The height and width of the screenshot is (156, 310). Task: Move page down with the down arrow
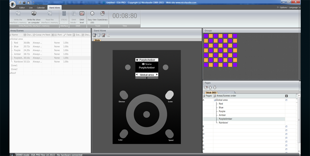pos(215,88)
